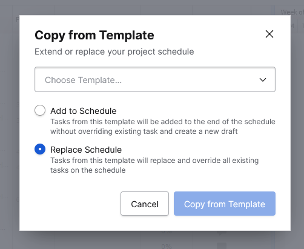Image resolution: width=304 pixels, height=249 pixels.
Task: Click the words tasks on the schedule
Action: click(x=88, y=170)
